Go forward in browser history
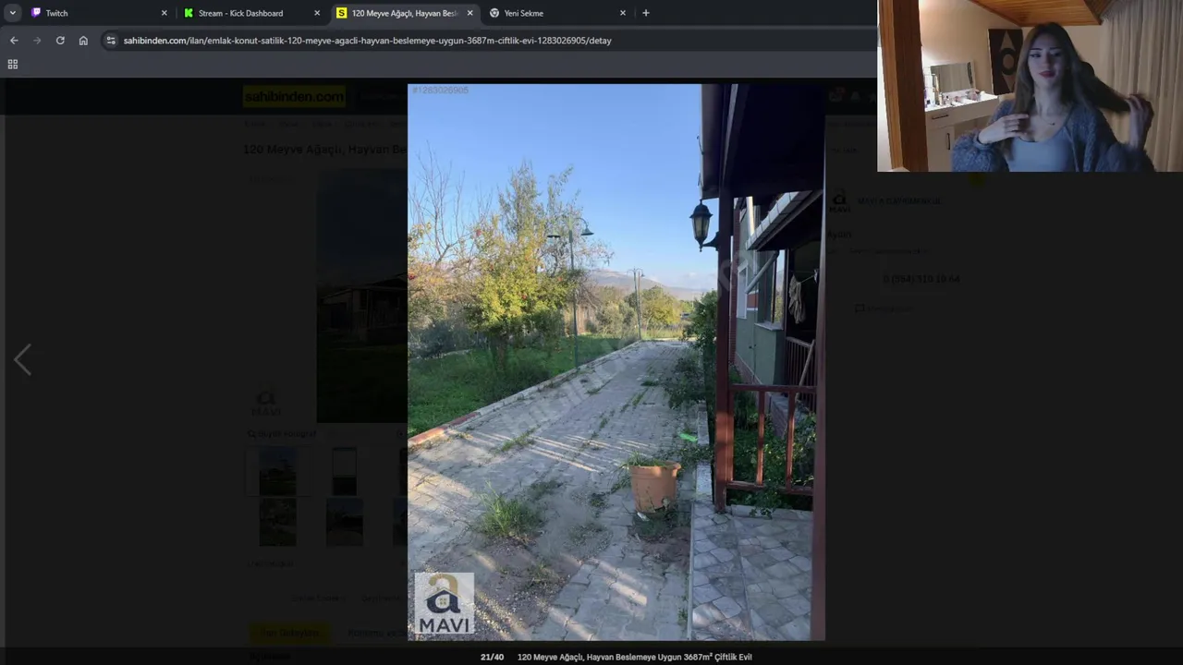The width and height of the screenshot is (1183, 665). point(37,41)
